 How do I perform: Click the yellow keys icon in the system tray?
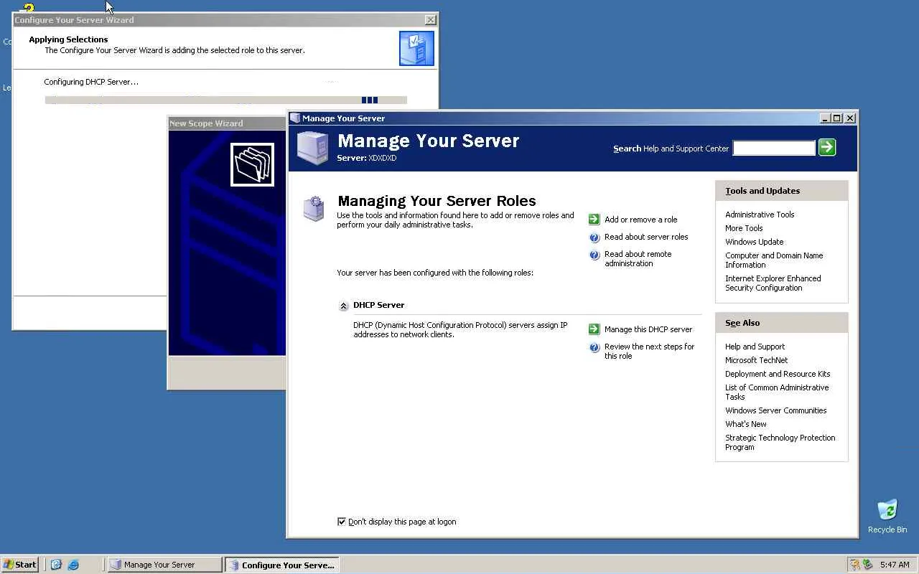(x=854, y=565)
